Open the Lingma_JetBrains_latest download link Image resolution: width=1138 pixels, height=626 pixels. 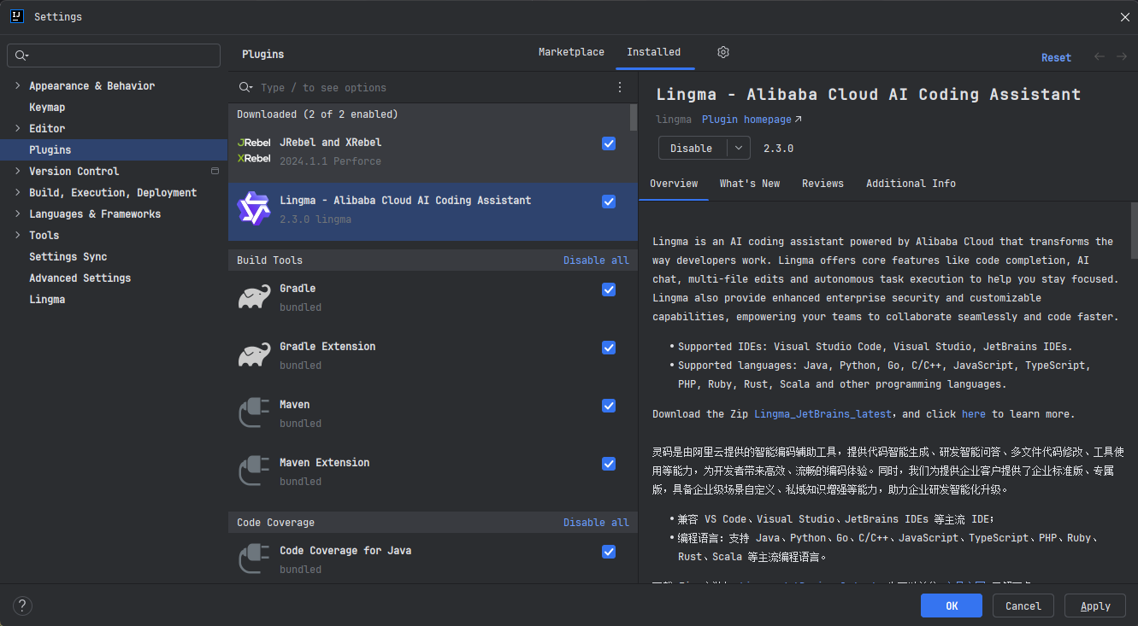[823, 414]
